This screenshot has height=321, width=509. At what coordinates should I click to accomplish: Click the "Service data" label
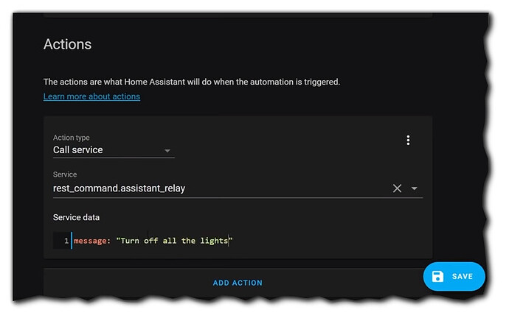76,218
